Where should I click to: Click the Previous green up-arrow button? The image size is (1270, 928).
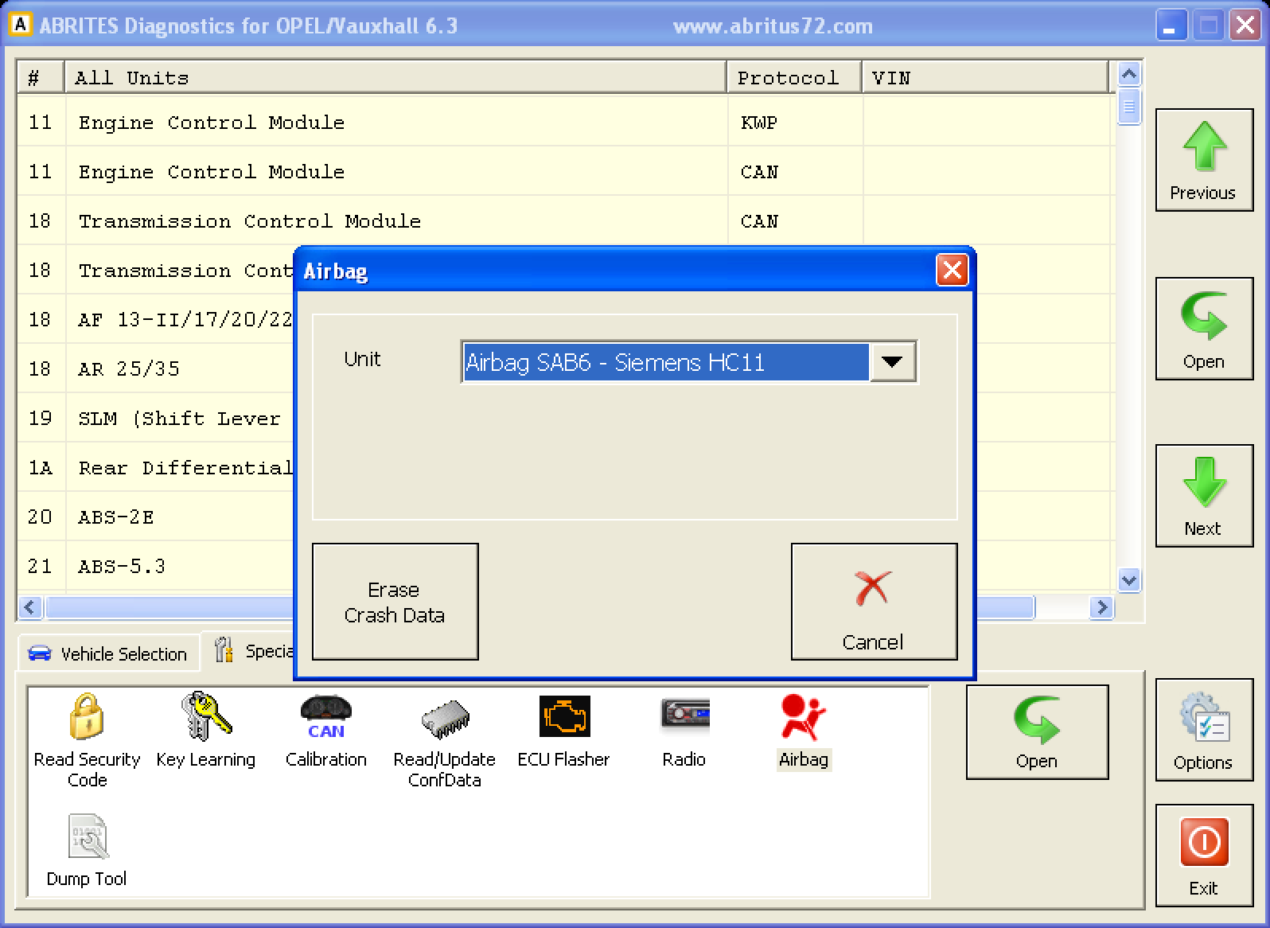tap(1203, 160)
